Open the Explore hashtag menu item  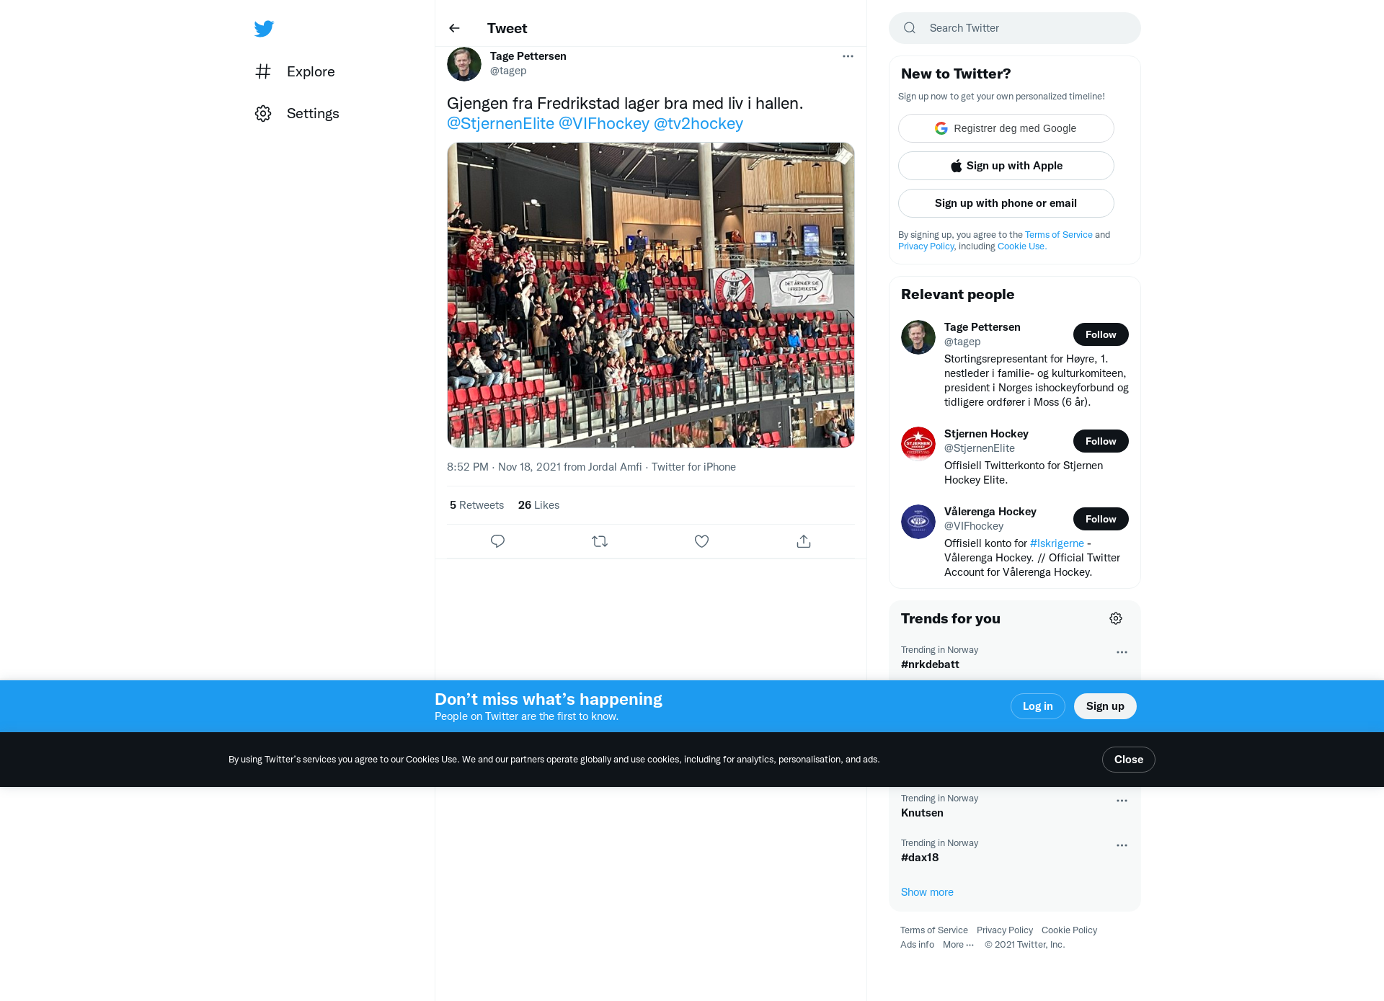[x=295, y=71]
